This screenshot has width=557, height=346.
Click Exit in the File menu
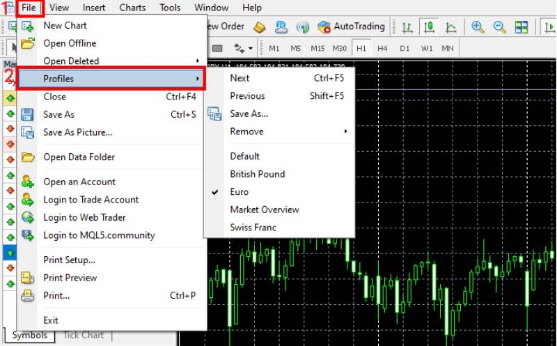[111, 320]
